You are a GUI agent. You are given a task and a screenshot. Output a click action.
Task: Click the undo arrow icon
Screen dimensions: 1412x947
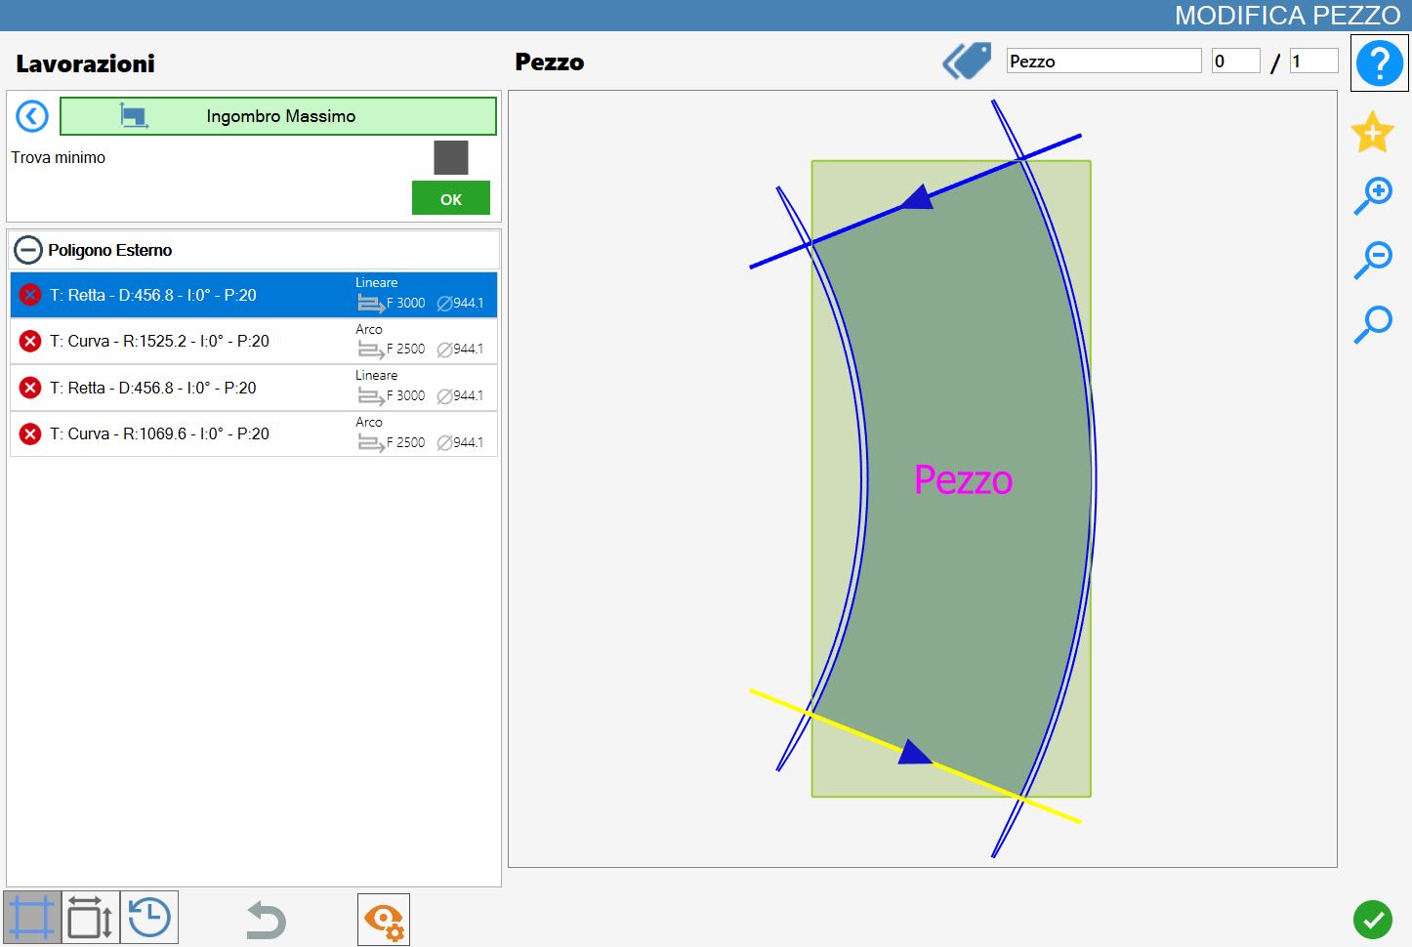266,920
